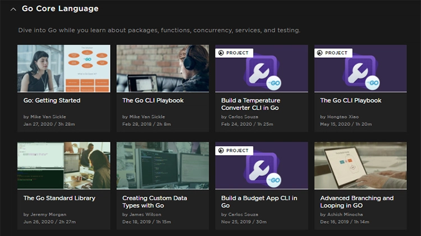
Task: Click Build a Temperature Converter CLI title
Action: click(250, 104)
